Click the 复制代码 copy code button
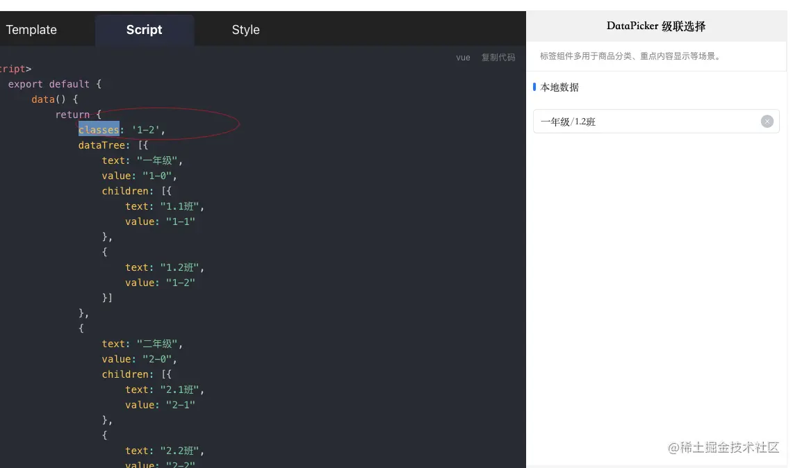 point(498,58)
